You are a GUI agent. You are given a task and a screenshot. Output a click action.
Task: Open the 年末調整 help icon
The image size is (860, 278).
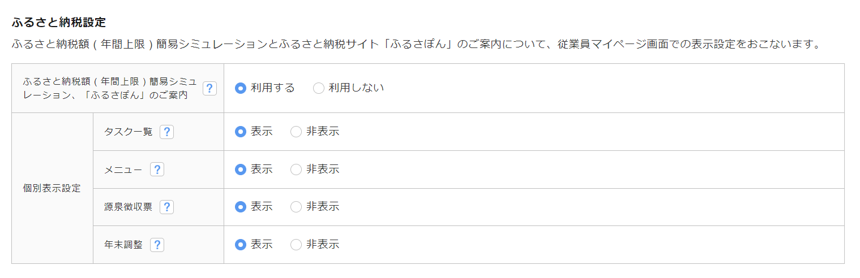click(157, 245)
